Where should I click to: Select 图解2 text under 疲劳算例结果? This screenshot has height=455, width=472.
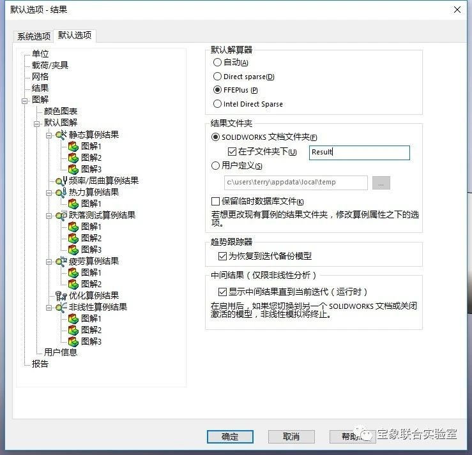click(91, 284)
